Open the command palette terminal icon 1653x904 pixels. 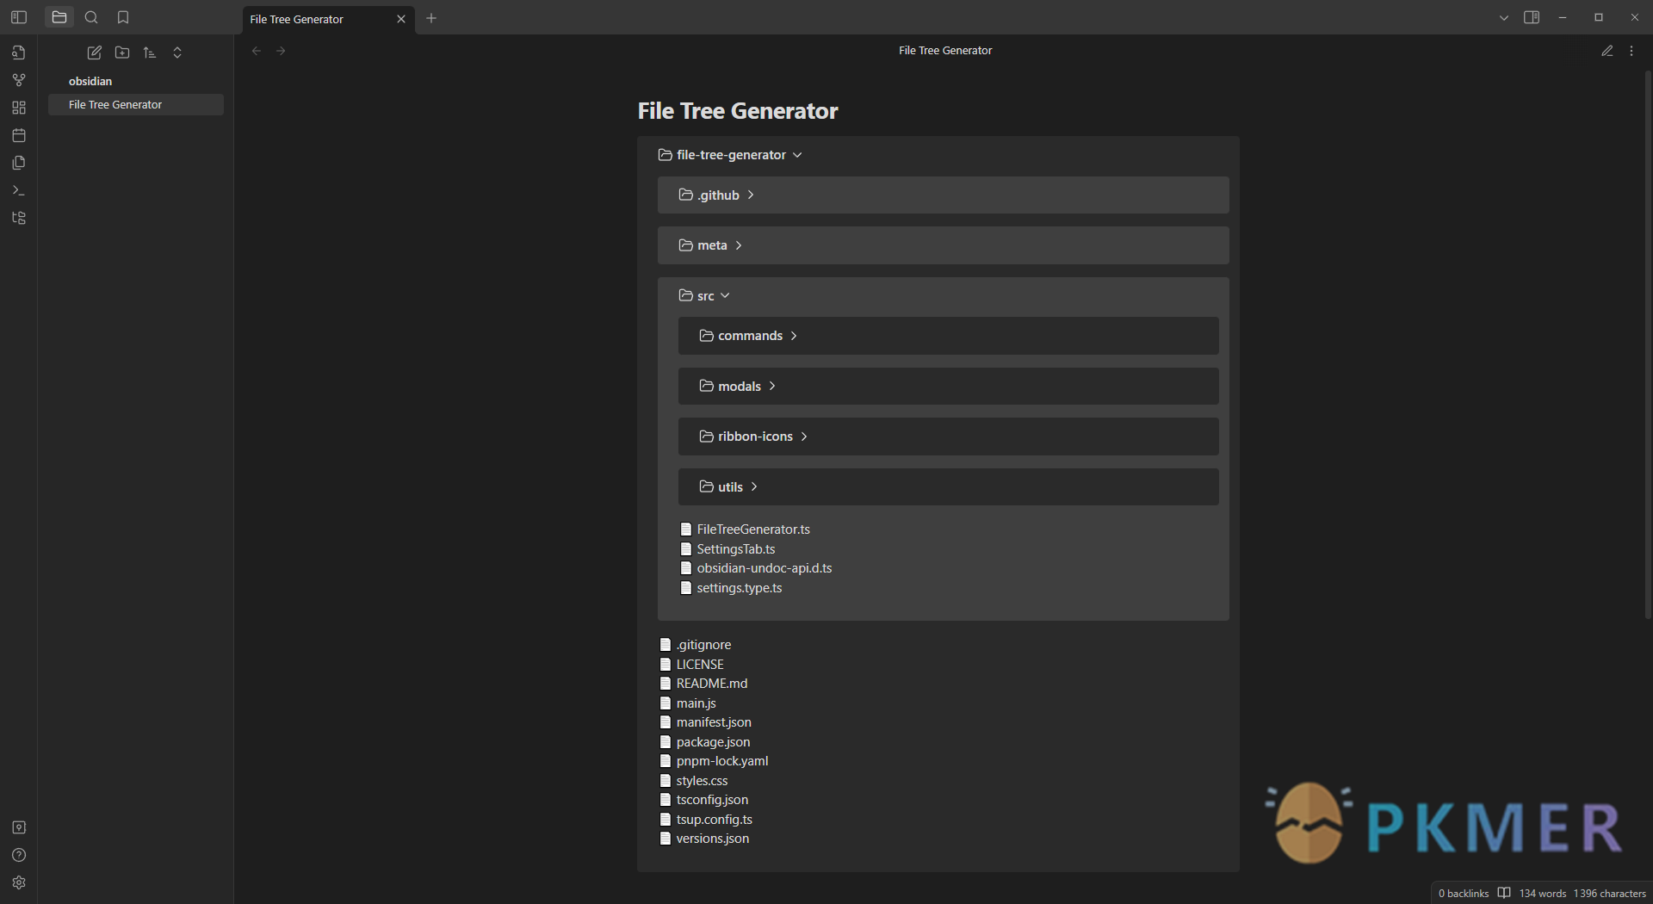point(19,190)
